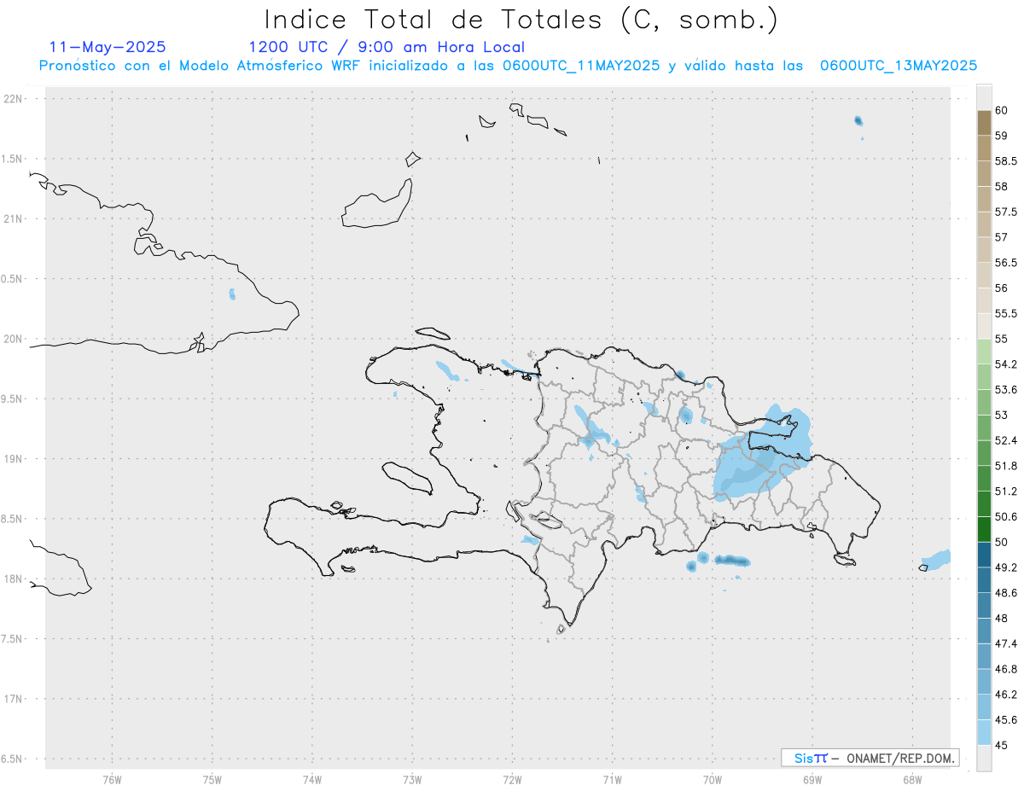Click the "18N" latitude axis label

click(x=15, y=579)
